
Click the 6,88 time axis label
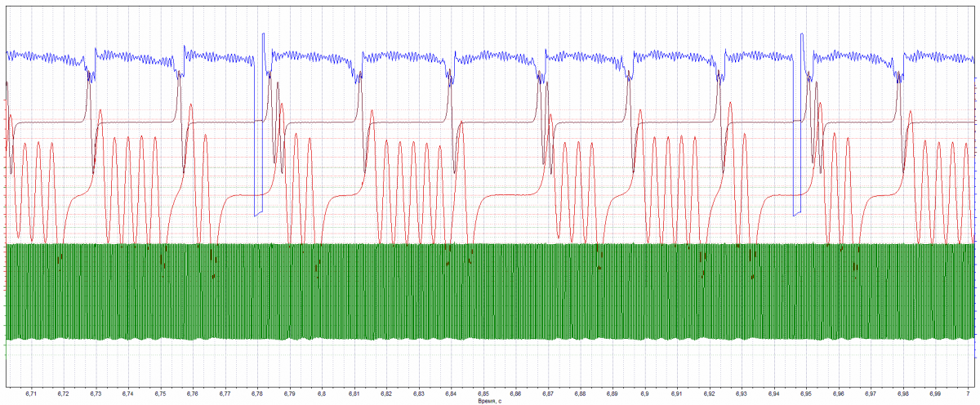(580, 394)
